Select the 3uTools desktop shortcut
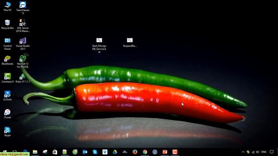The width and height of the screenshot is (278, 156). point(7,96)
